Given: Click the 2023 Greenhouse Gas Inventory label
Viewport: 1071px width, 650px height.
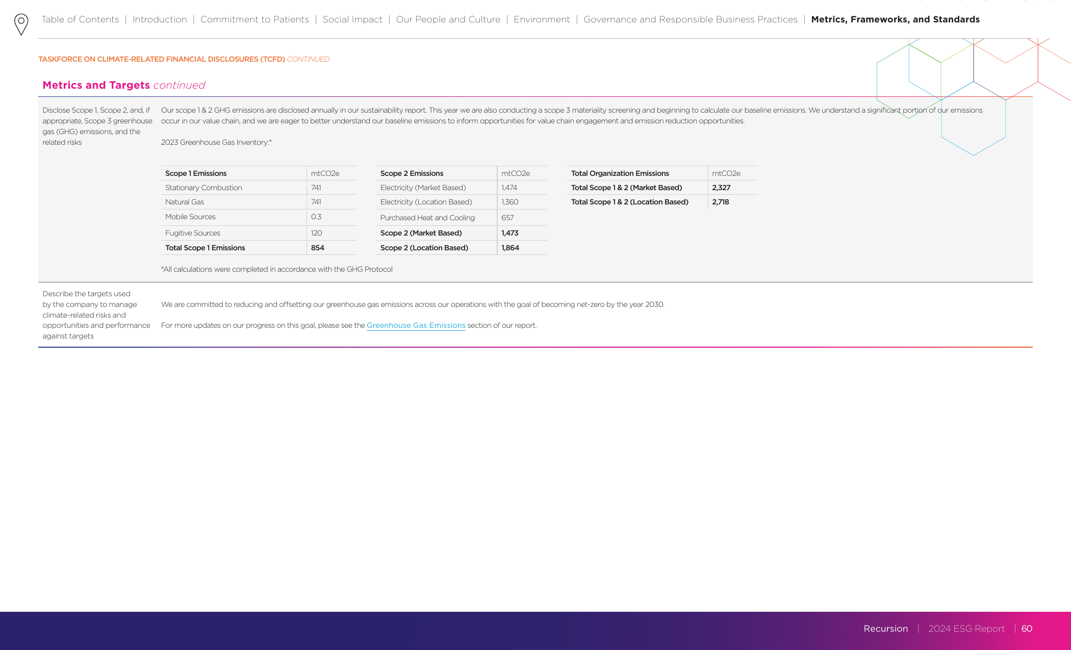Looking at the screenshot, I should 216,142.
